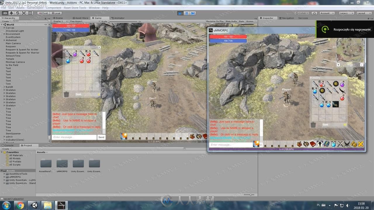
Task: Select the Rect transform tool
Action: click(30, 13)
